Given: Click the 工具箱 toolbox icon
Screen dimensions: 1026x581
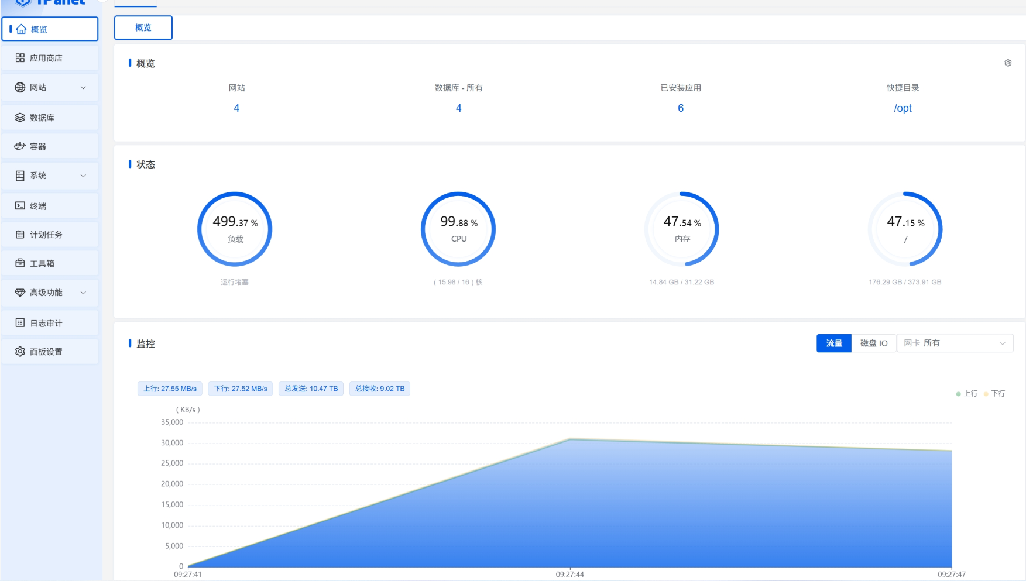Looking at the screenshot, I should coord(20,263).
